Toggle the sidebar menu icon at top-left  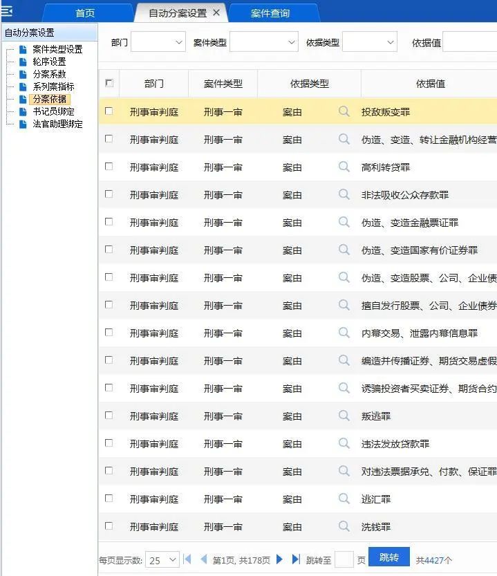tap(7, 12)
